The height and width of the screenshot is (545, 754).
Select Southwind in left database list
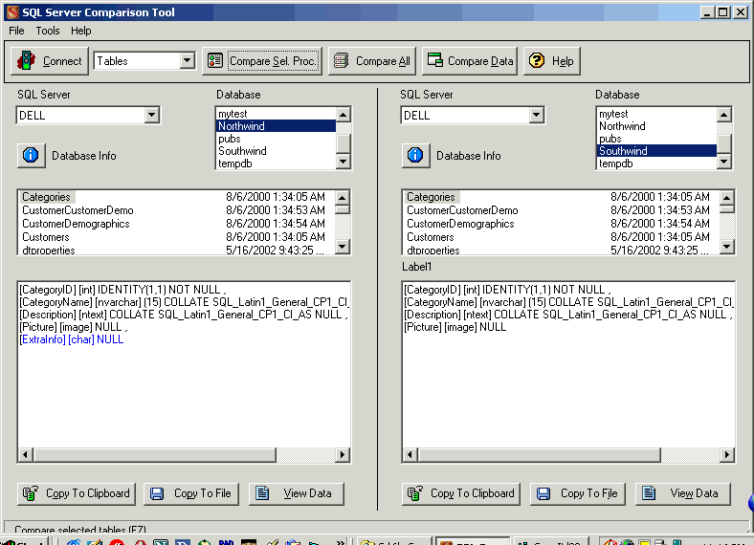(x=276, y=151)
